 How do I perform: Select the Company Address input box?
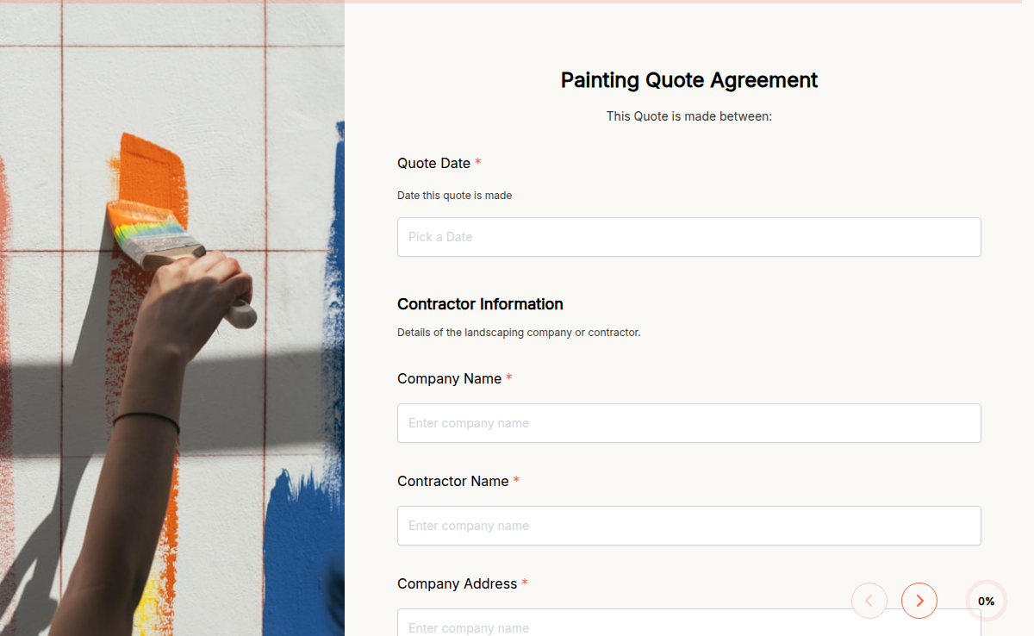pyautogui.click(x=688, y=625)
